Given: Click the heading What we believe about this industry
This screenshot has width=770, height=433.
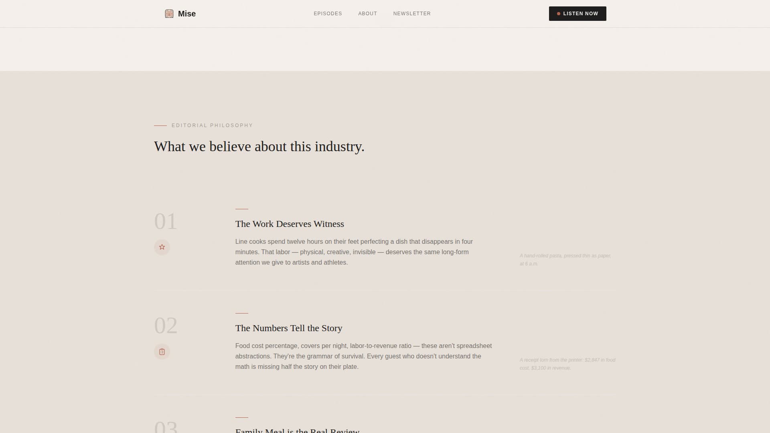Looking at the screenshot, I should 259,147.
